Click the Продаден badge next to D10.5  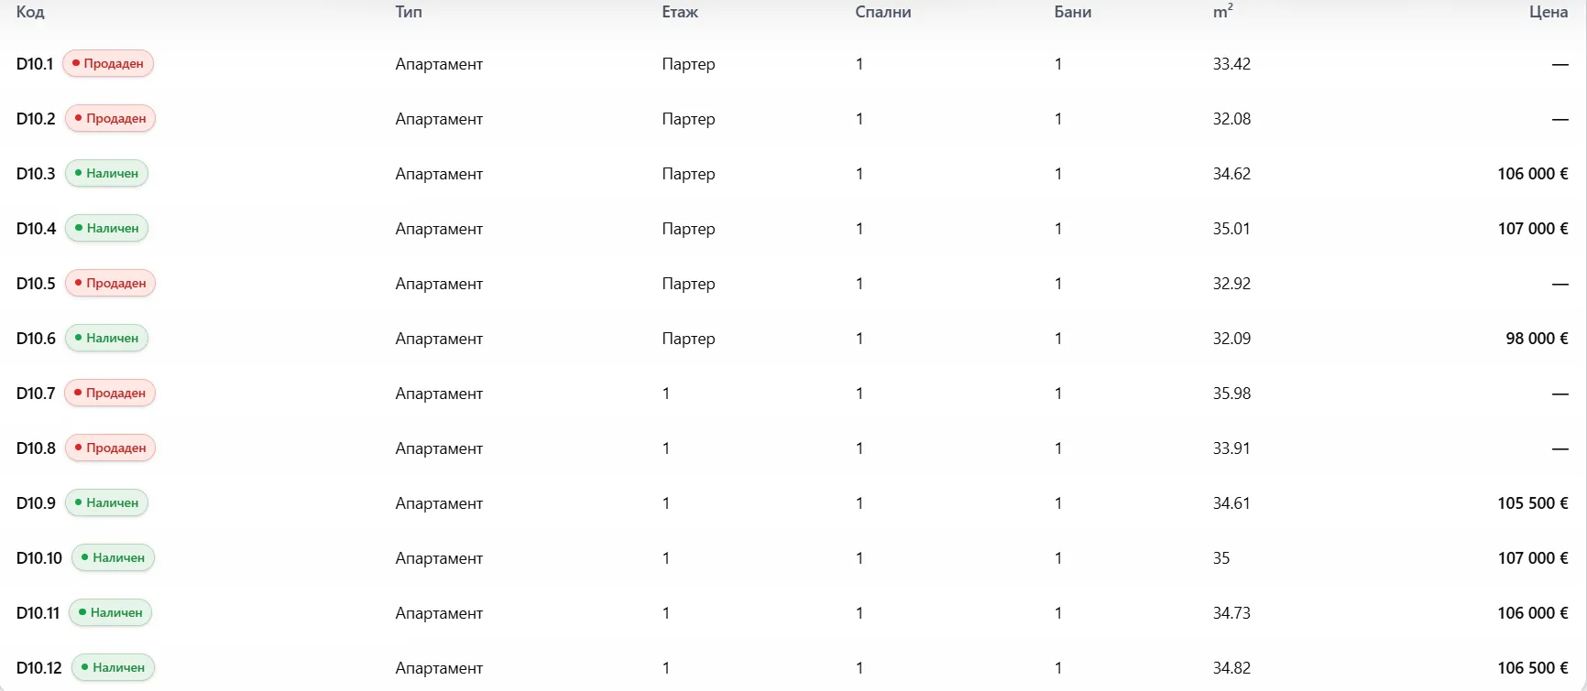point(110,284)
